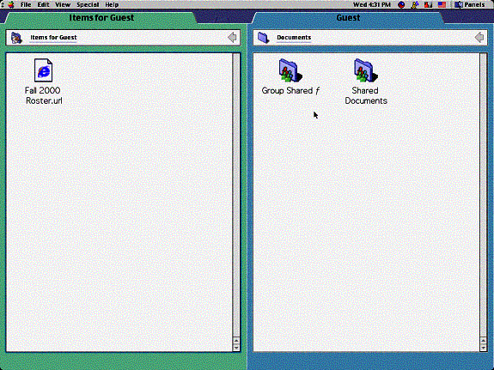Click the US flag keyboard menu icon
The width and height of the screenshot is (494, 370).
point(442,4)
